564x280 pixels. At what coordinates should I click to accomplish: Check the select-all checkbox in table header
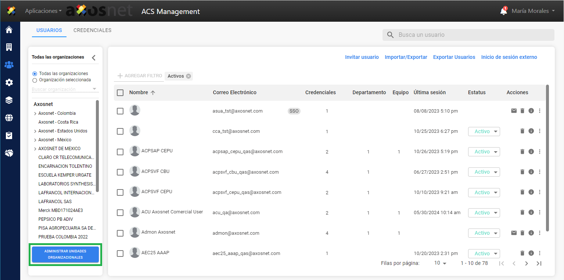120,93
